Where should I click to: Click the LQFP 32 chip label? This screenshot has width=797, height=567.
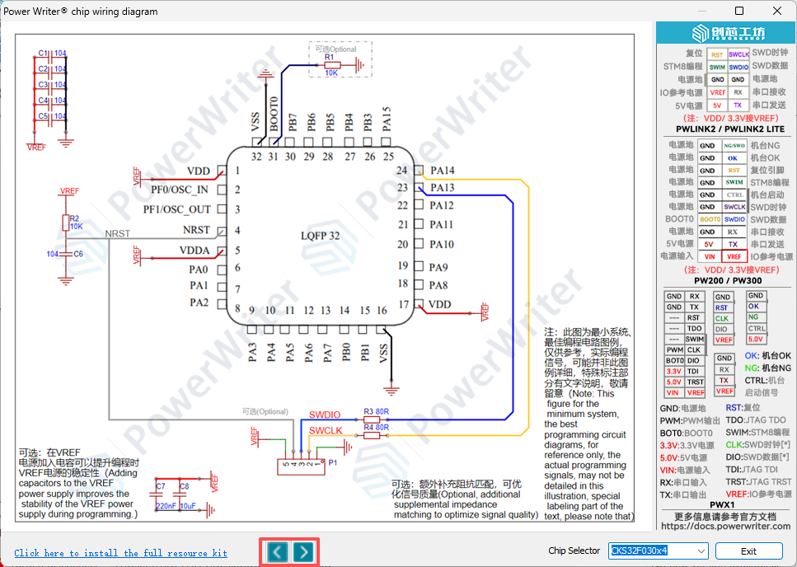click(x=321, y=236)
